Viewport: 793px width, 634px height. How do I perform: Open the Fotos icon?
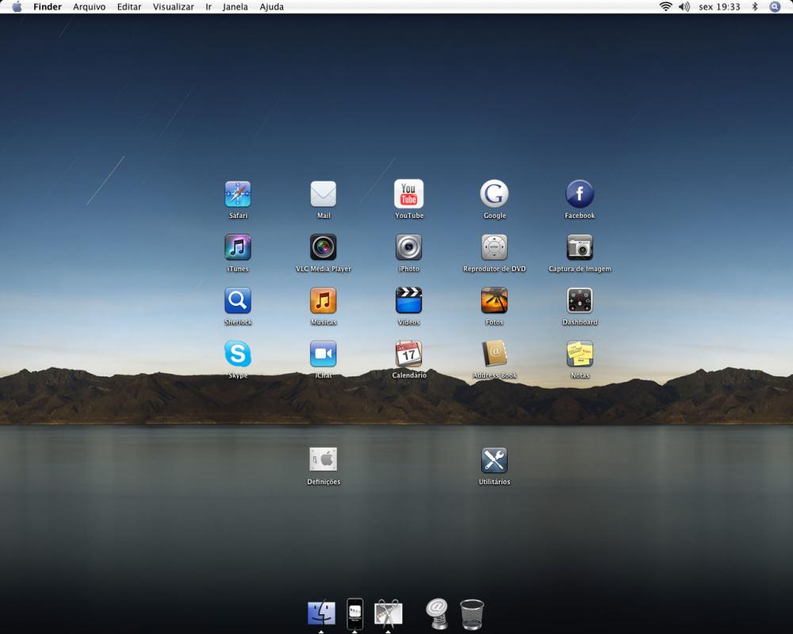[x=494, y=301]
